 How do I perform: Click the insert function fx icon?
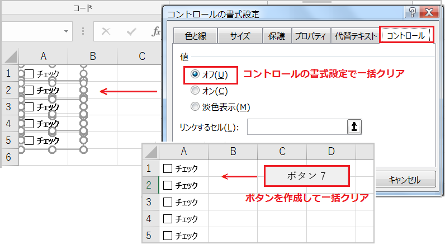pyautogui.click(x=157, y=31)
